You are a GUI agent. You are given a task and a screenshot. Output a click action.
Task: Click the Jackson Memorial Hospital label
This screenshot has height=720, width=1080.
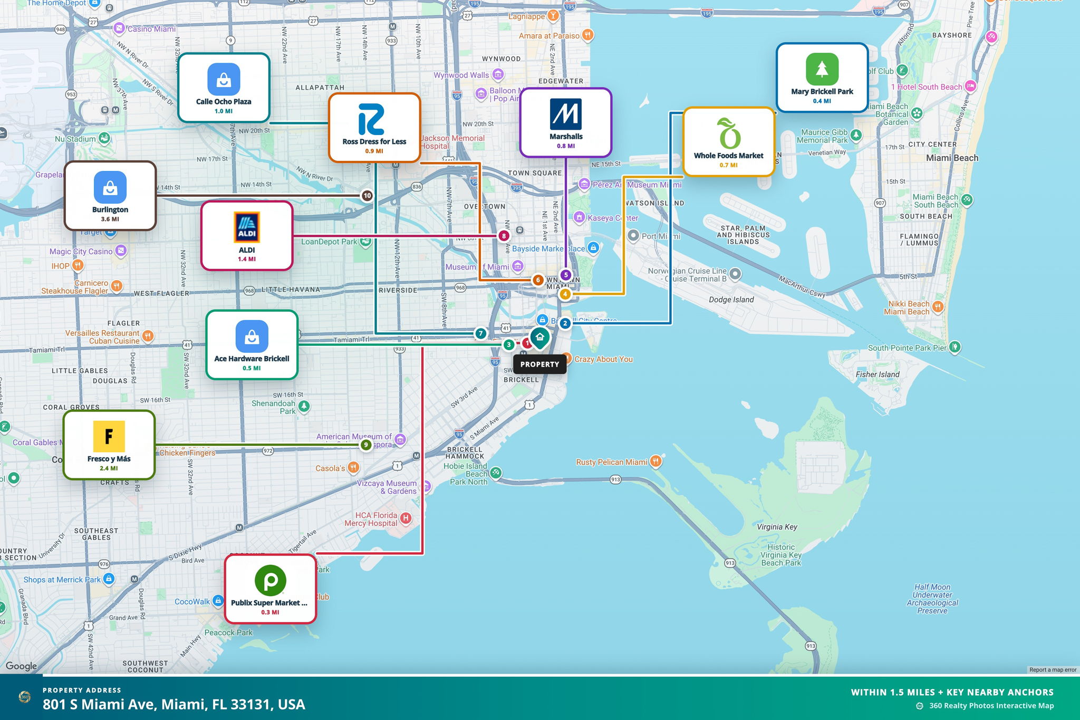tap(453, 142)
